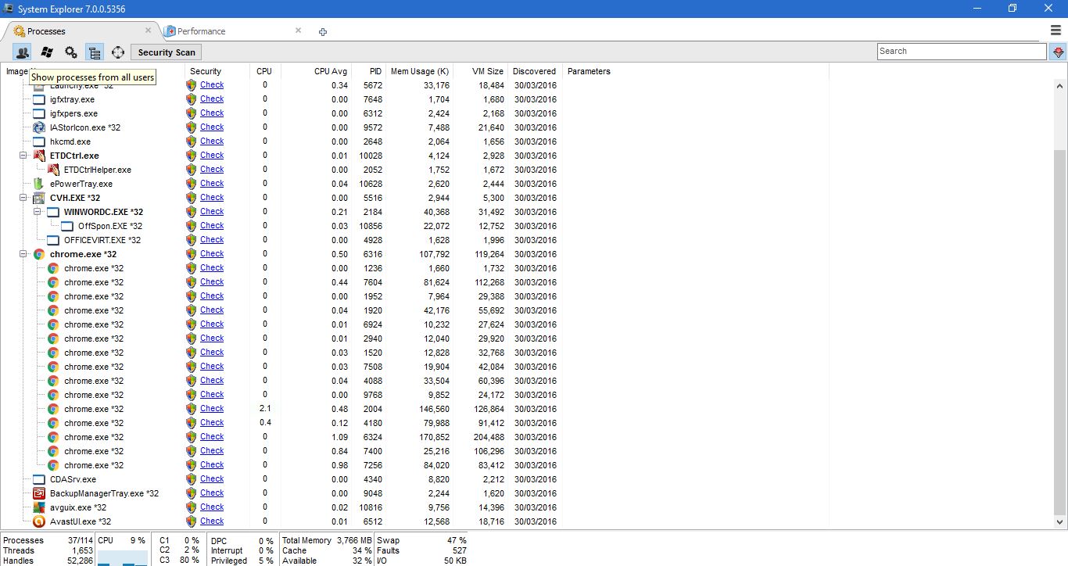Run a Security Scan
This screenshot has height=566, width=1068.
point(166,52)
